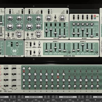The width and height of the screenshot is (102, 102).
Task: Click the bottom knob in VCO-1 panel
Action: [x=19, y=34]
